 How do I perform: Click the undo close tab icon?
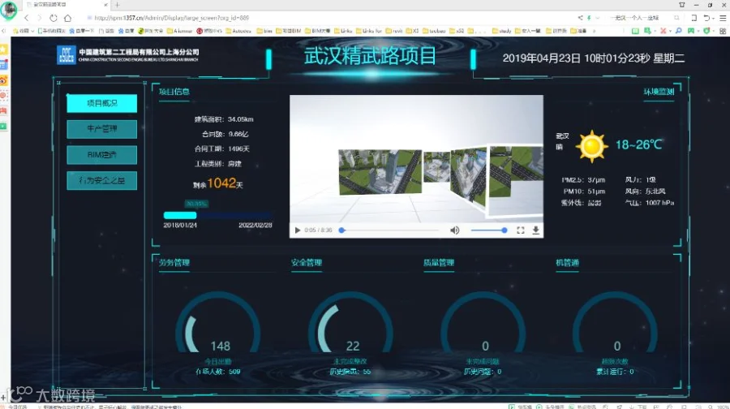pyautogui.click(x=707, y=18)
